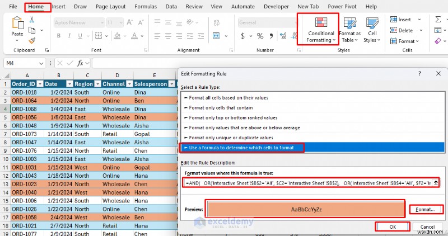The height and width of the screenshot is (236, 448).
Task: Click the orange AaBbCcYyZz preview swatch
Action: coord(306,210)
